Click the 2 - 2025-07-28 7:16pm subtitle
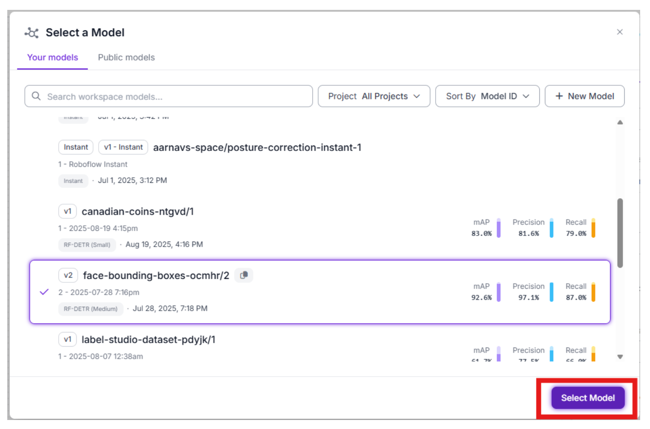The height and width of the screenshot is (429, 650). pos(99,292)
